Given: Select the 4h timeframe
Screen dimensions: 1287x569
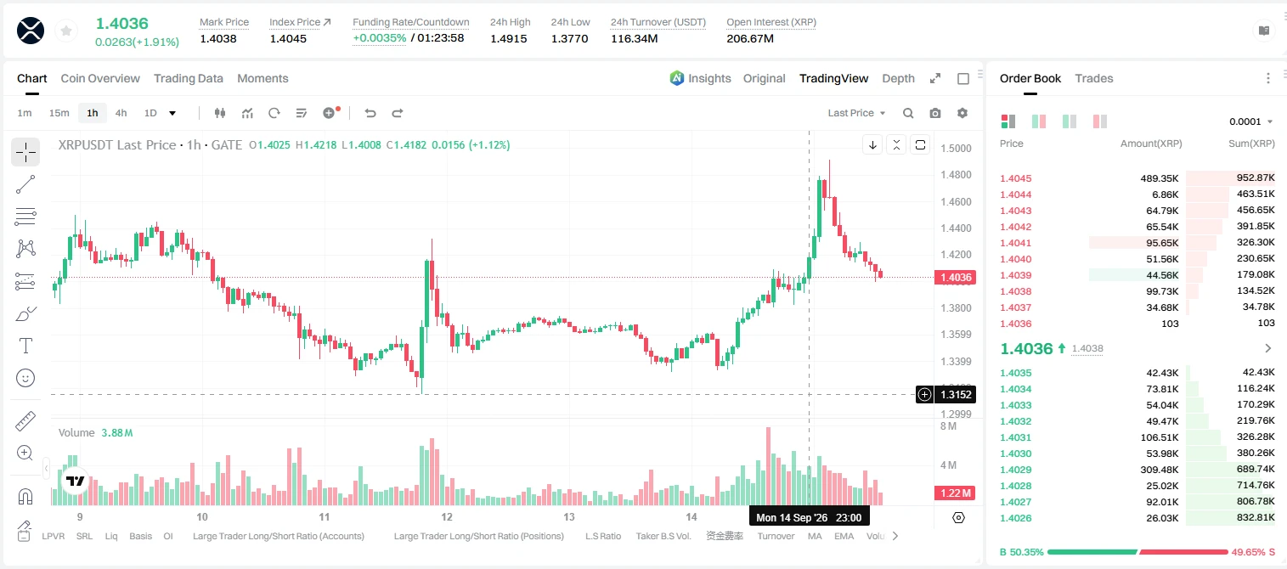Looking at the screenshot, I should (121, 113).
